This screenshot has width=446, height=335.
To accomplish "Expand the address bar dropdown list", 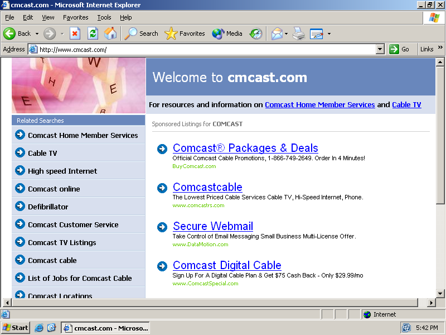I will pyautogui.click(x=380, y=49).
